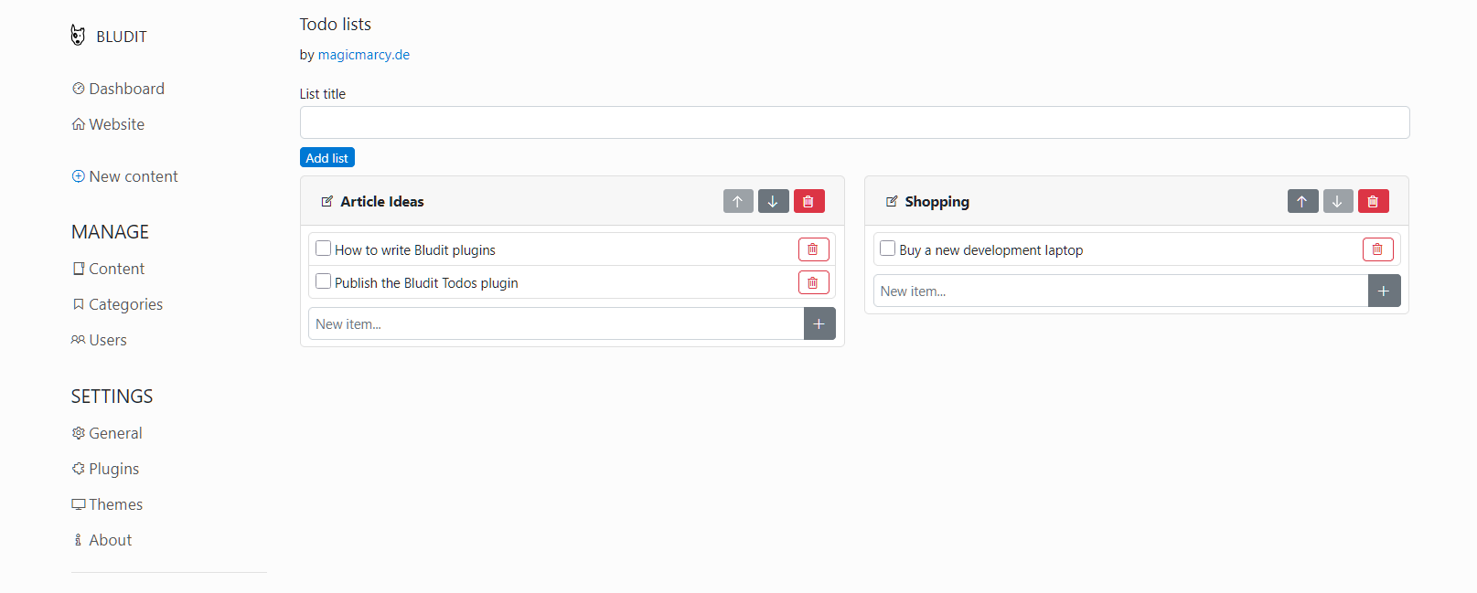The height and width of the screenshot is (593, 1477).
Task: Focus Article Ideas new item field
Action: tap(556, 323)
